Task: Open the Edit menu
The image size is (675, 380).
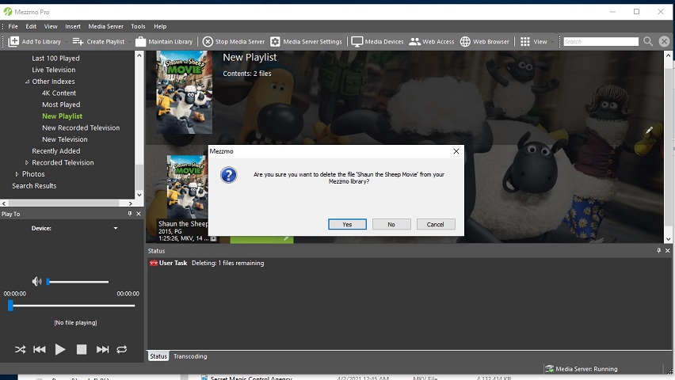Action: 31,26
